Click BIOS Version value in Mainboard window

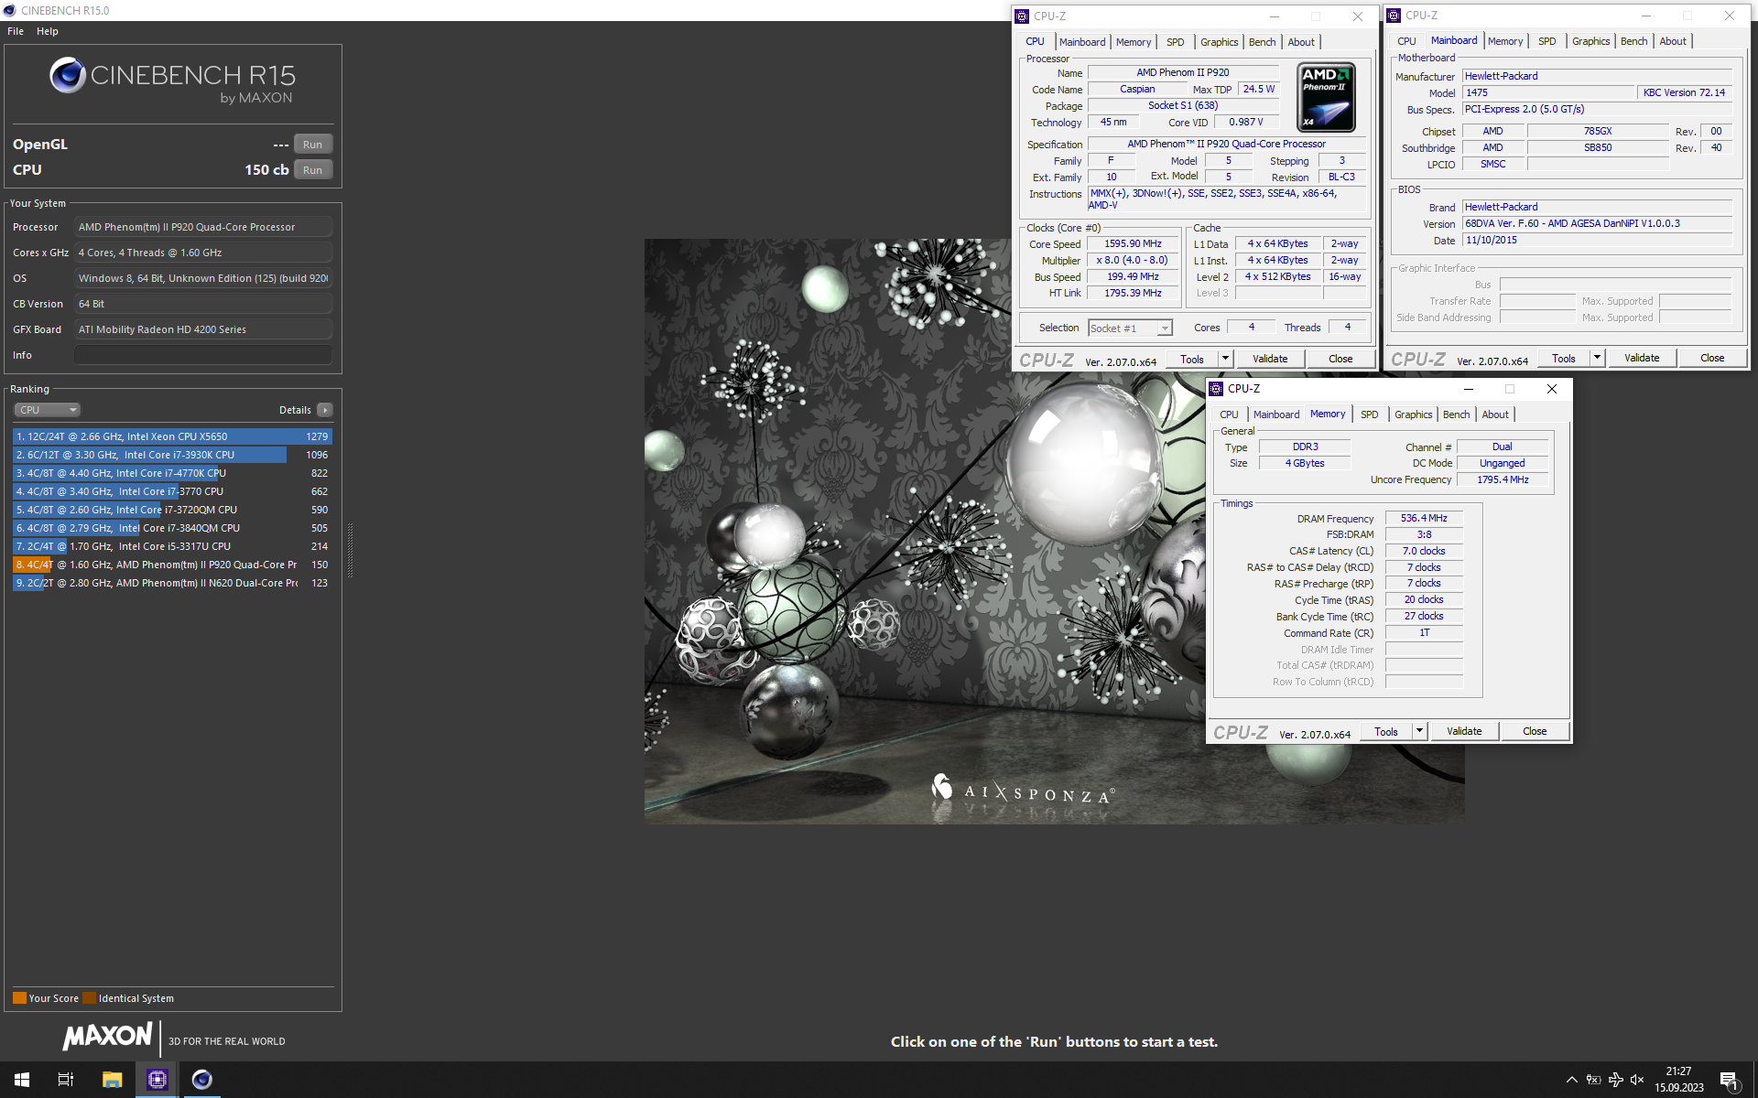point(1597,223)
